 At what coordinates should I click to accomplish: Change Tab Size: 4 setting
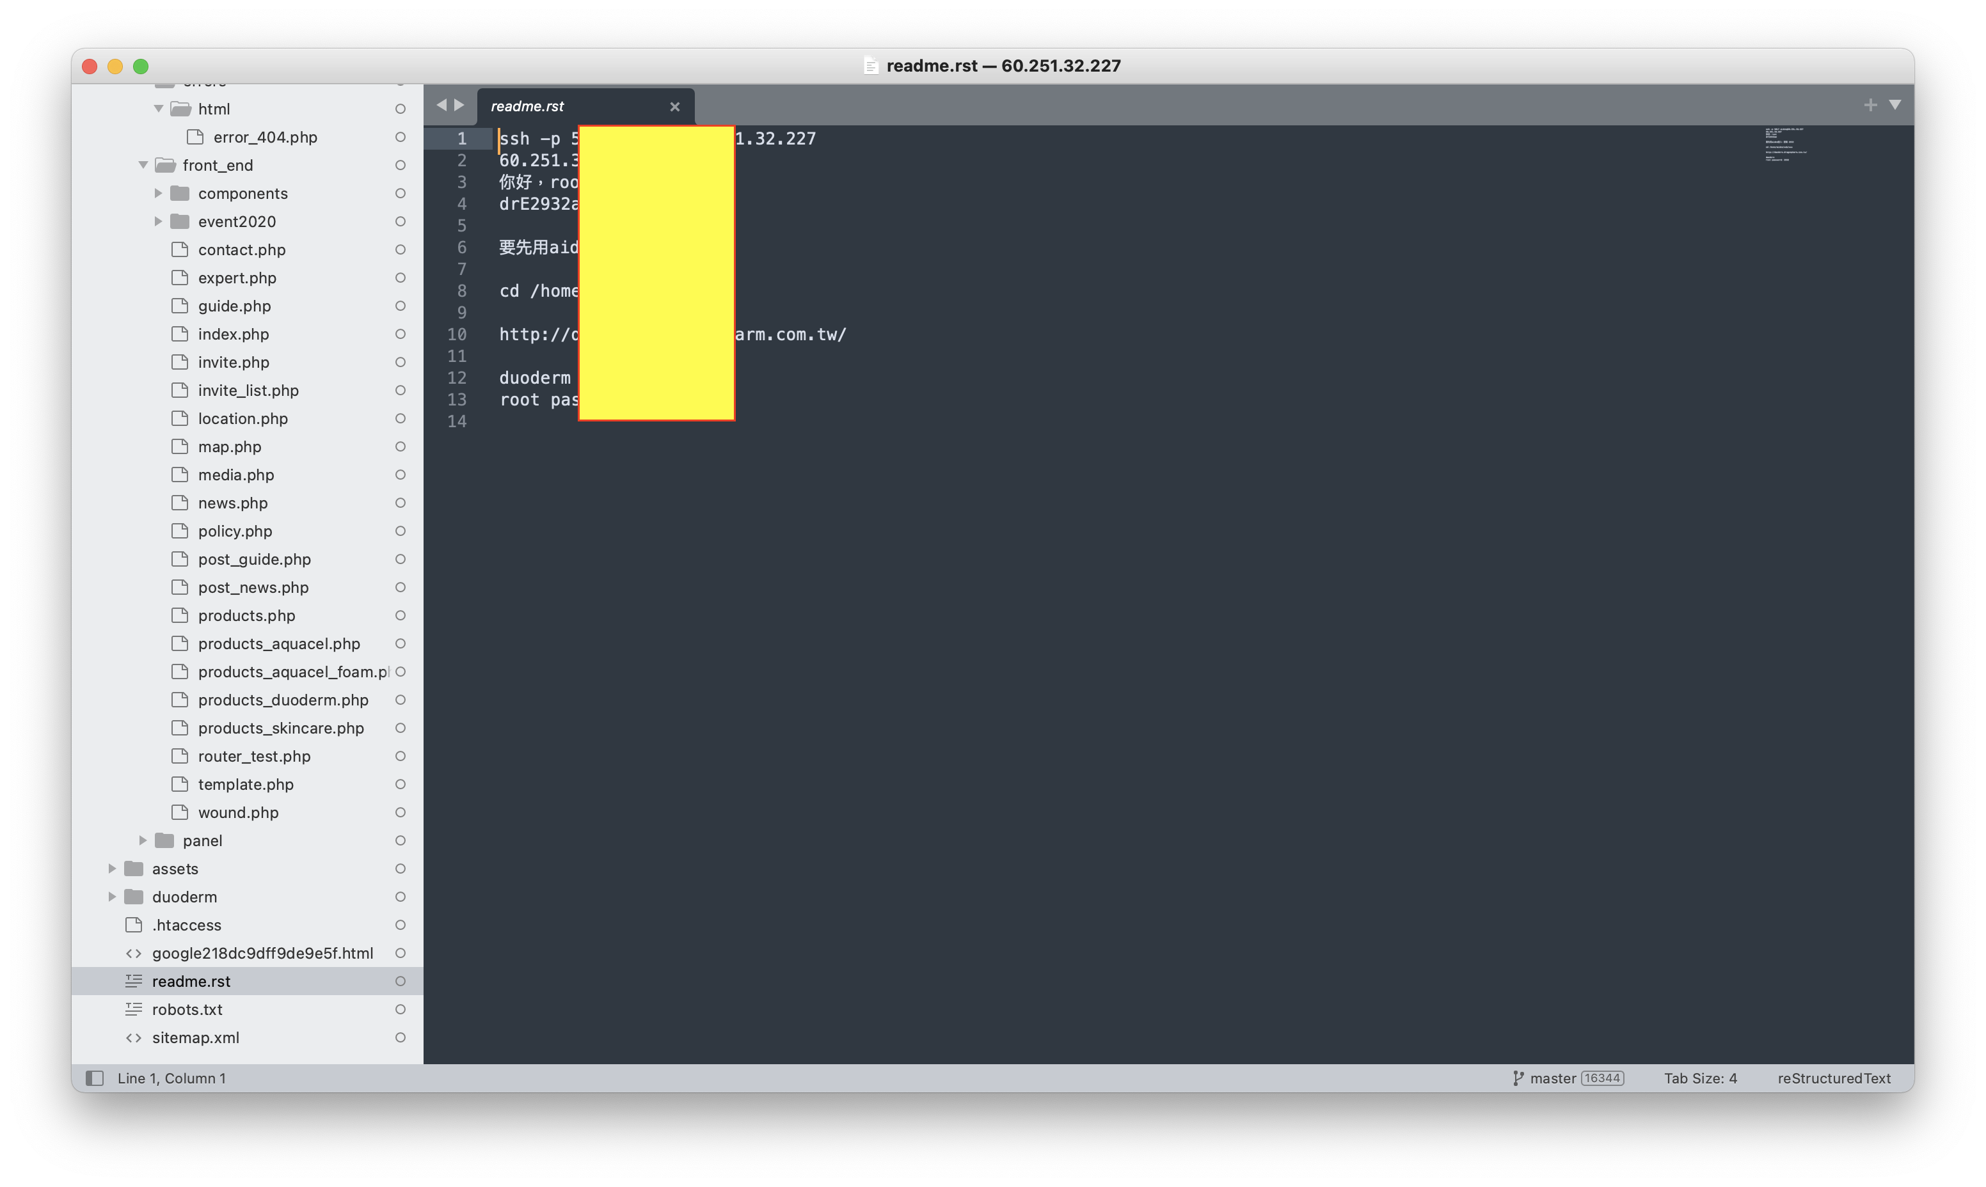point(1701,1078)
